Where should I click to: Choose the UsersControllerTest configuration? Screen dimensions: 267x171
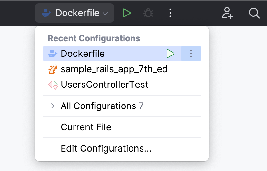104,85
